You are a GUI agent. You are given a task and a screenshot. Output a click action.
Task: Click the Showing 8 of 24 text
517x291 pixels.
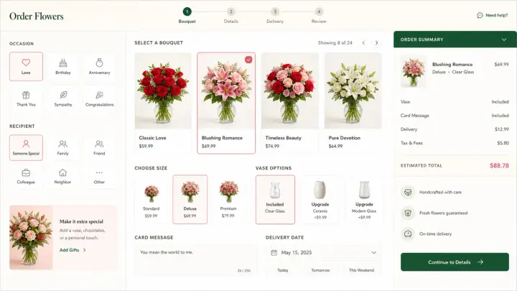tap(335, 43)
